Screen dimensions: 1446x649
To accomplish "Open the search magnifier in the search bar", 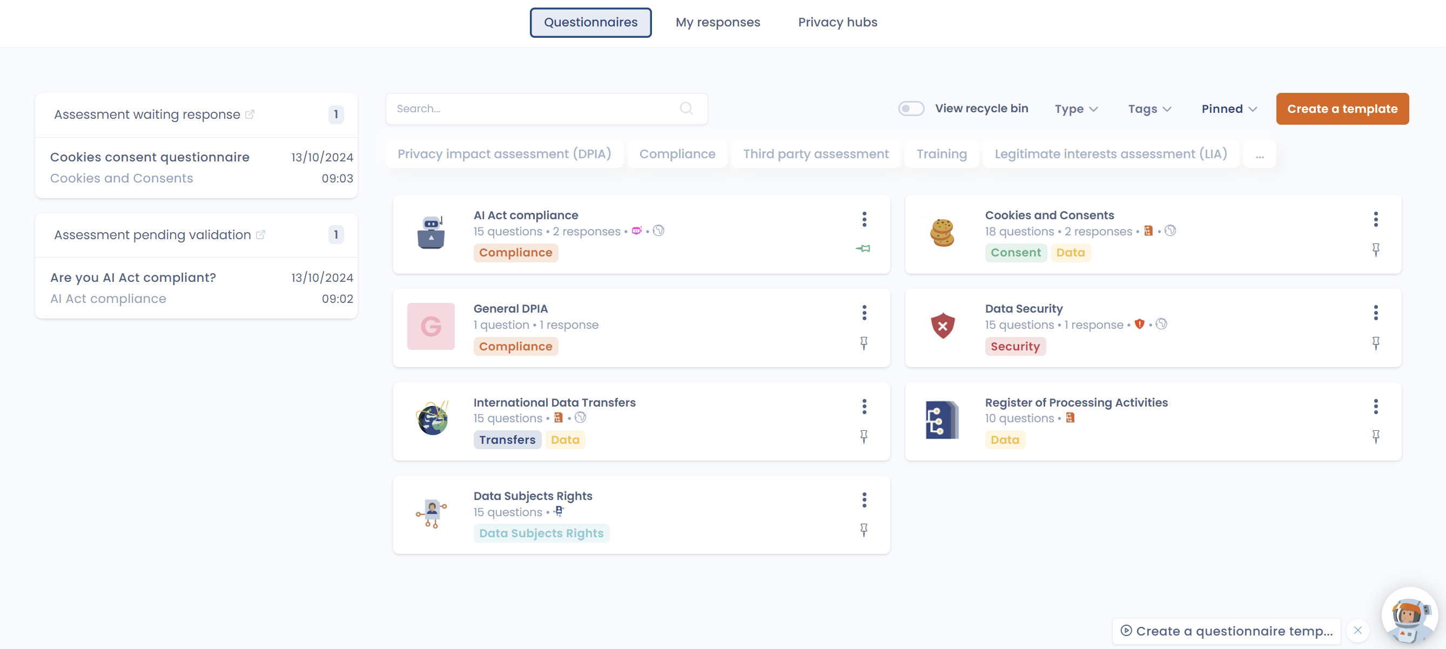I will 686,107.
